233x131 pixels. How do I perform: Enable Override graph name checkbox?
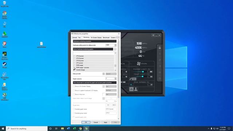point(74,109)
